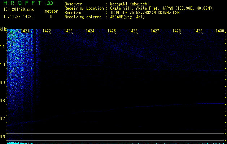Click the kHz axis unit label
227x144 pixels.
tap(3, 29)
